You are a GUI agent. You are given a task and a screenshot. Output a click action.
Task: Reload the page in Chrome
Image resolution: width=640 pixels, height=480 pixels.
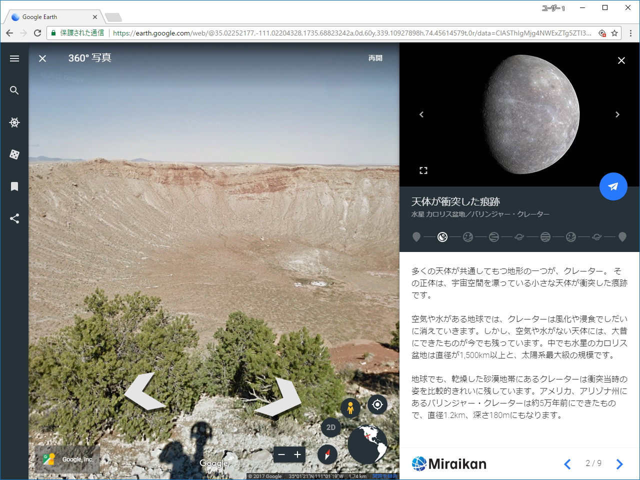[x=37, y=33]
